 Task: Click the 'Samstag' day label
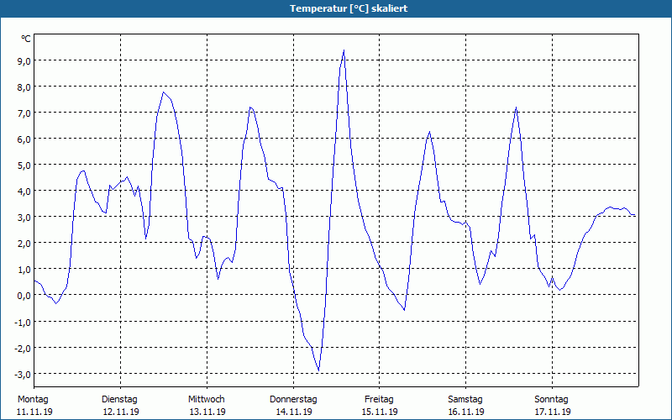click(465, 400)
